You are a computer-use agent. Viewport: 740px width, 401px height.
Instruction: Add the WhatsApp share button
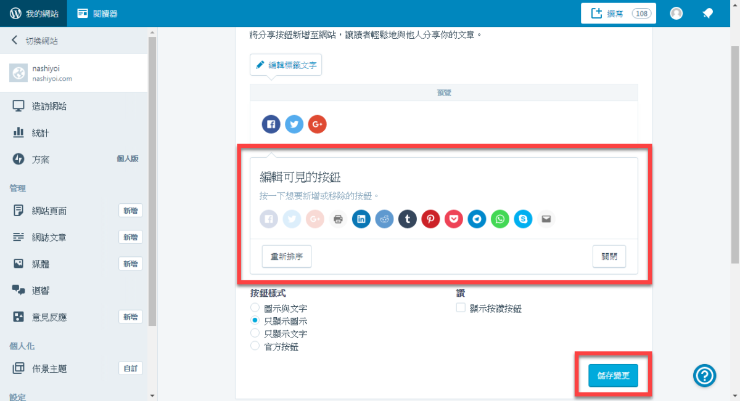coord(500,219)
